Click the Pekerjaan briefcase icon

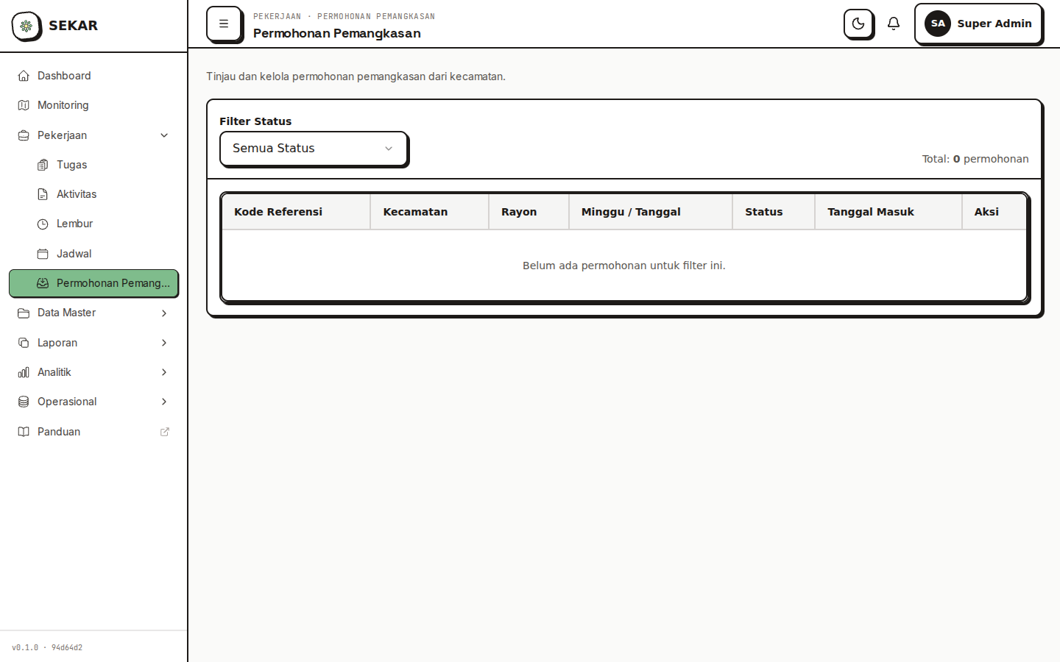pos(24,135)
